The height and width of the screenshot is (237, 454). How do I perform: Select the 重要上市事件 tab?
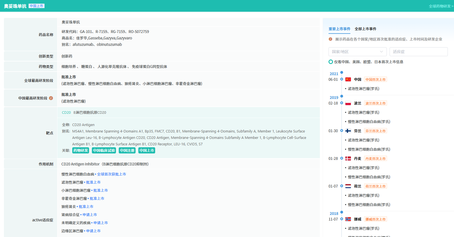coord(339,29)
